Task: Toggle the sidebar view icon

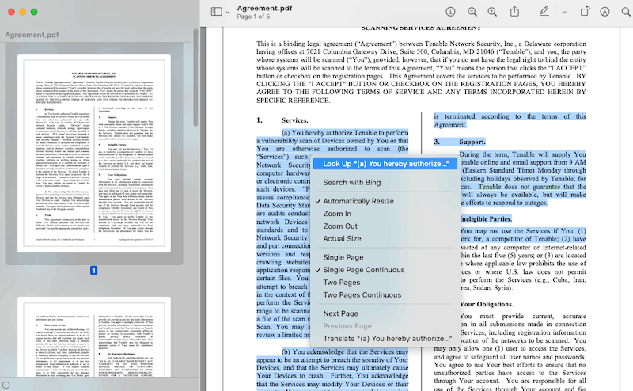Action: (x=215, y=12)
